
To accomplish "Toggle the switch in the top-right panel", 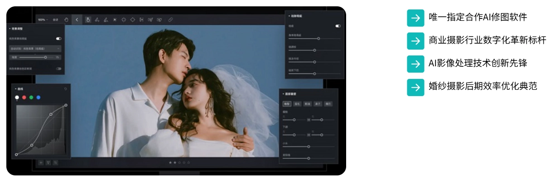I will (x=338, y=26).
